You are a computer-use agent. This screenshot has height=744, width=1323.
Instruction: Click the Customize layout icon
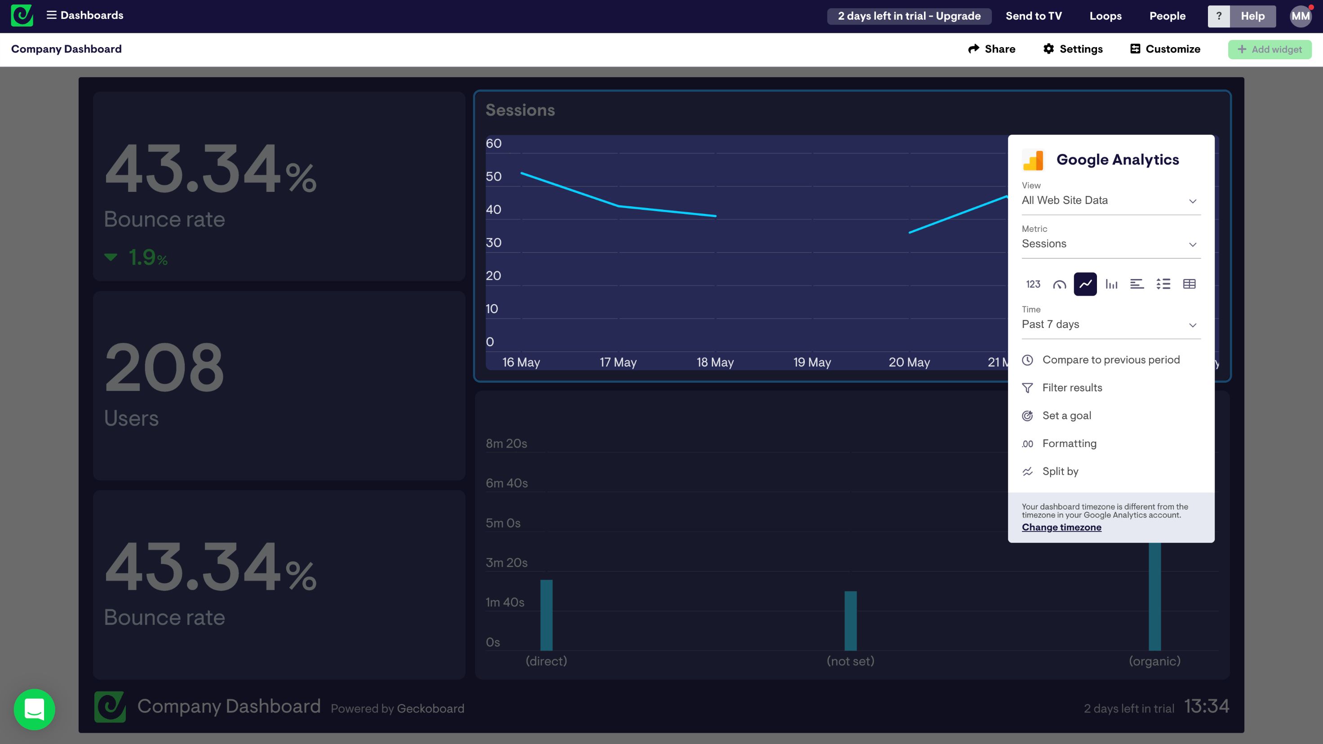[1135, 49]
